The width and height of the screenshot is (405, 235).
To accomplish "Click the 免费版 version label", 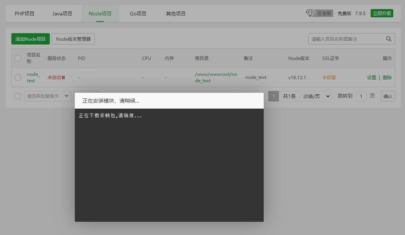I will (x=344, y=14).
